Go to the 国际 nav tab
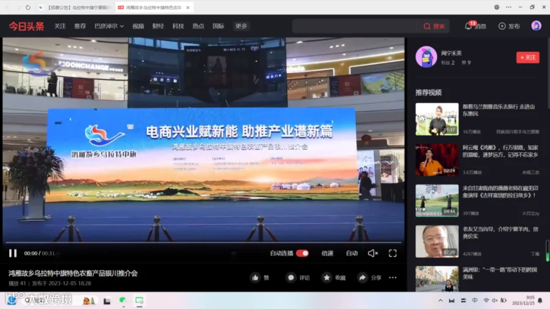Image resolution: width=550 pixels, height=309 pixels. [218, 26]
